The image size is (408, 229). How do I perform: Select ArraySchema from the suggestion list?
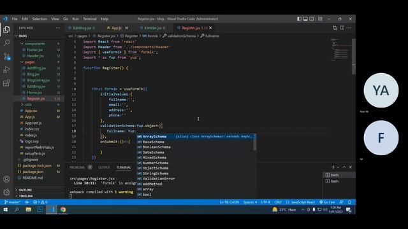195,137
